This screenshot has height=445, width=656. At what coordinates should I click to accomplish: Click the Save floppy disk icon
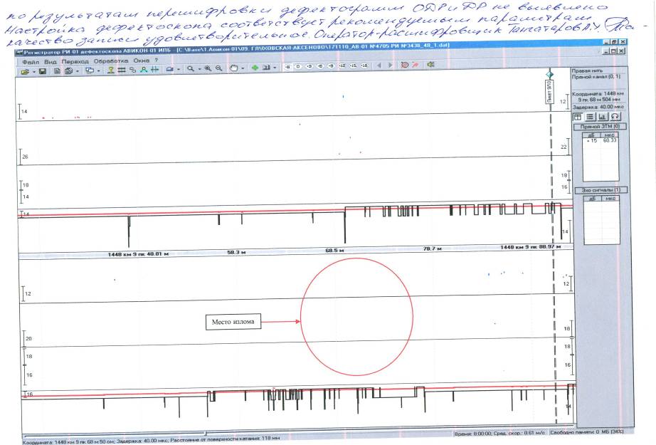coord(42,71)
